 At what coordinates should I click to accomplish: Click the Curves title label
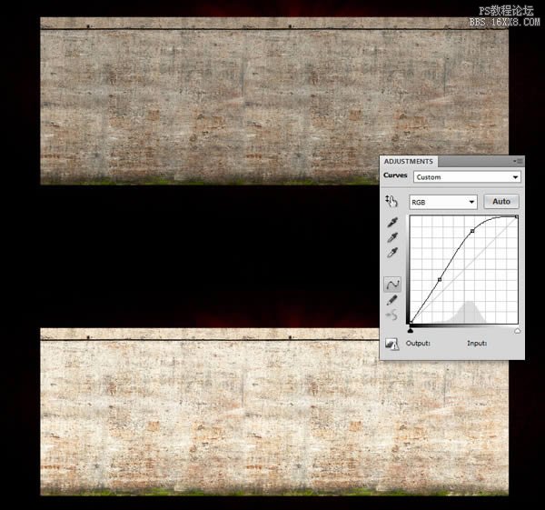click(x=395, y=175)
